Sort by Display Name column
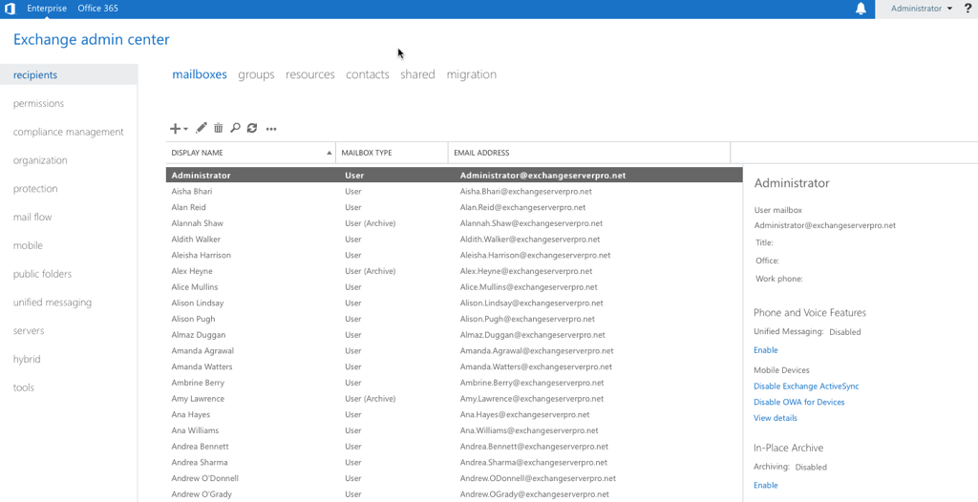The image size is (978, 502). click(251, 153)
